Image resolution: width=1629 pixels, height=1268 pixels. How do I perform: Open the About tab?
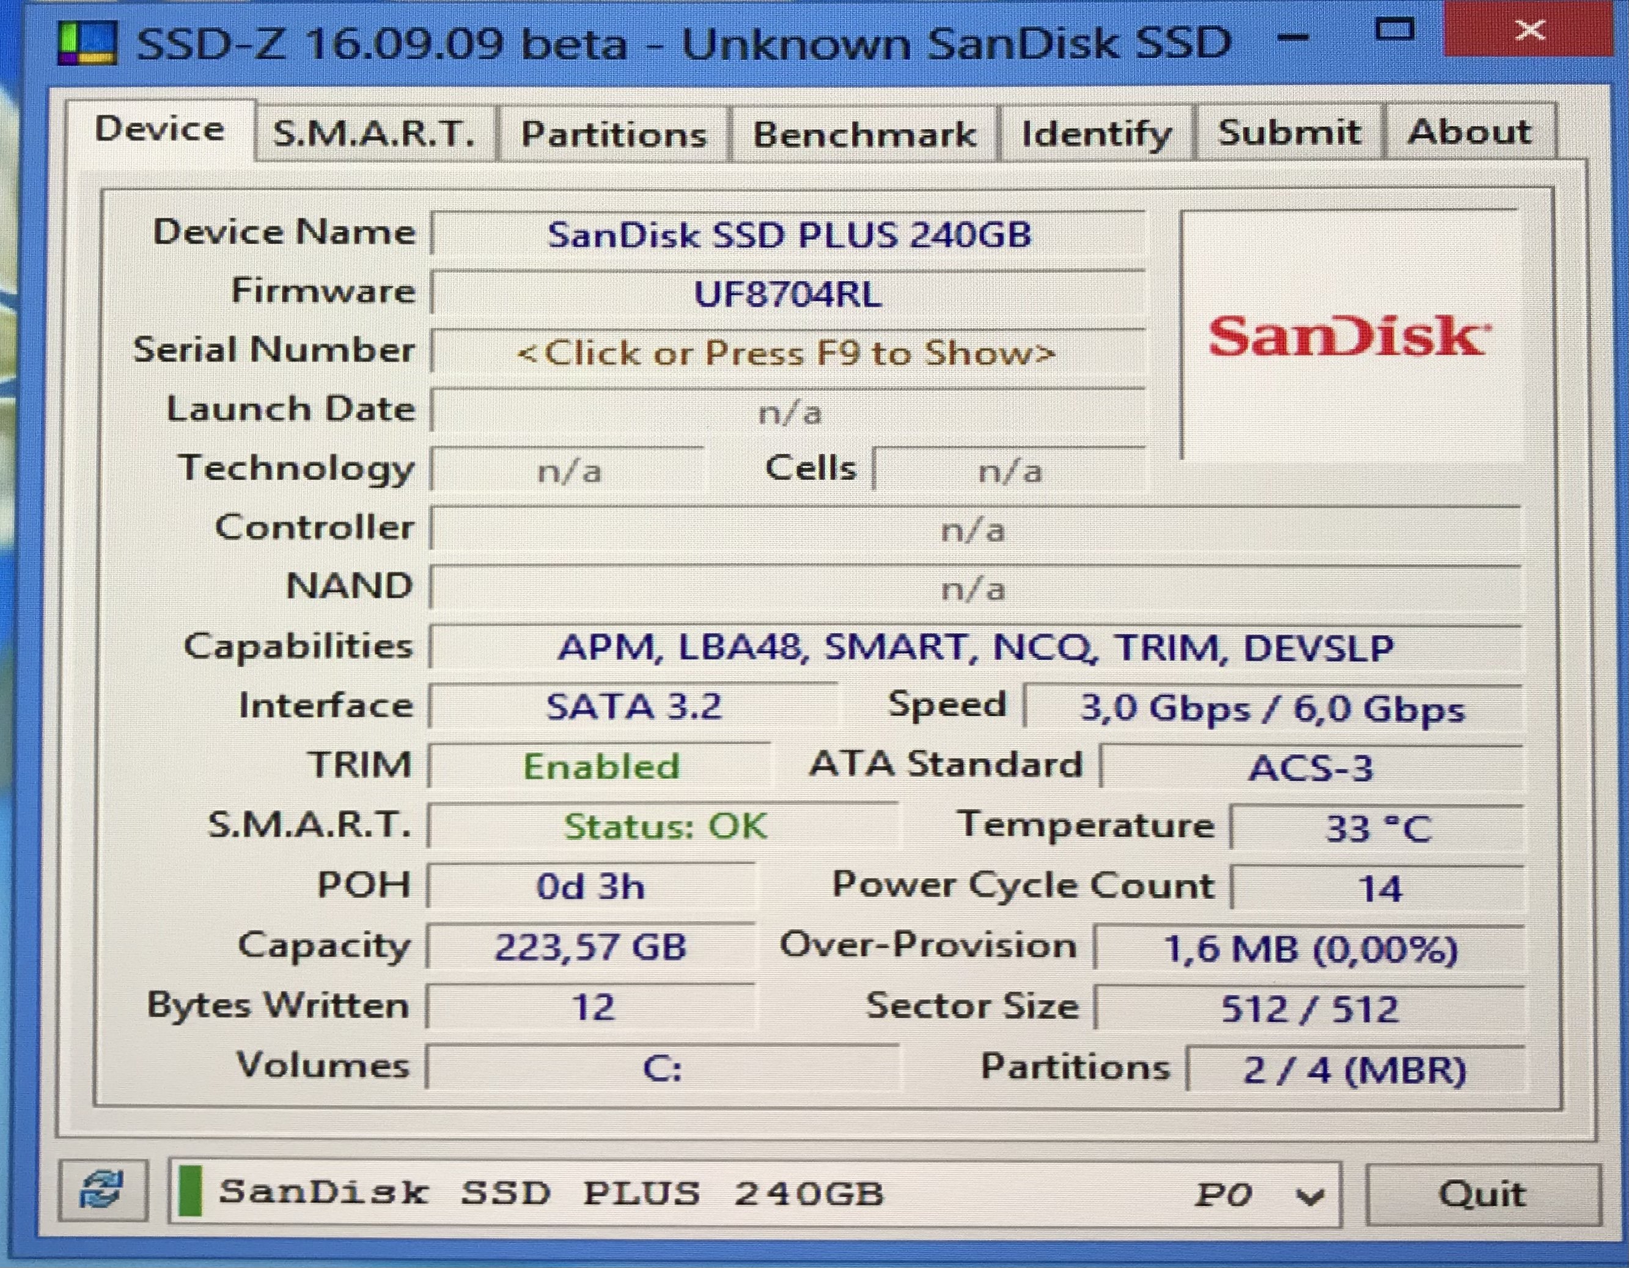coord(1469,132)
